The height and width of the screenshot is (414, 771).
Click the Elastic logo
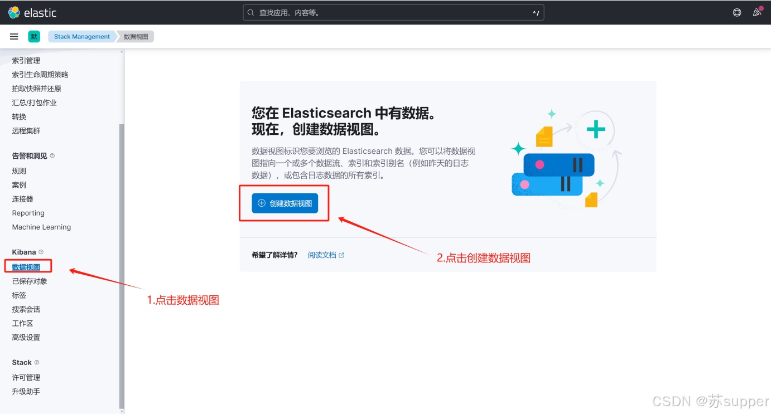(x=32, y=12)
